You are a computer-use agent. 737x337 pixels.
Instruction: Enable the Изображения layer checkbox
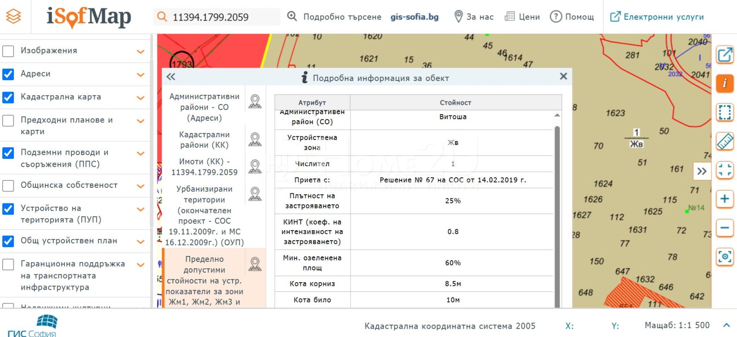point(8,51)
